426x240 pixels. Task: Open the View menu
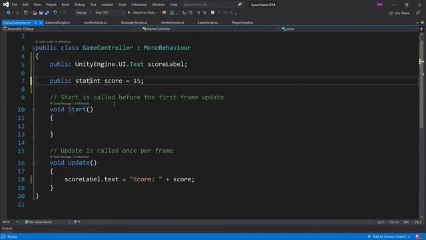point(37,5)
